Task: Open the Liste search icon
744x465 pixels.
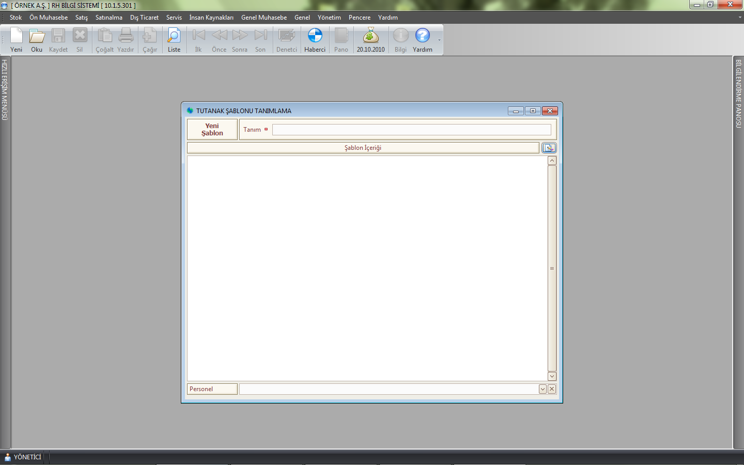Action: pyautogui.click(x=174, y=40)
